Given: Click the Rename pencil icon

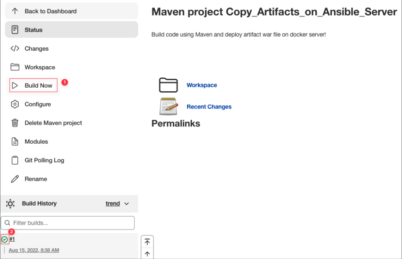Looking at the screenshot, I should [x=15, y=179].
